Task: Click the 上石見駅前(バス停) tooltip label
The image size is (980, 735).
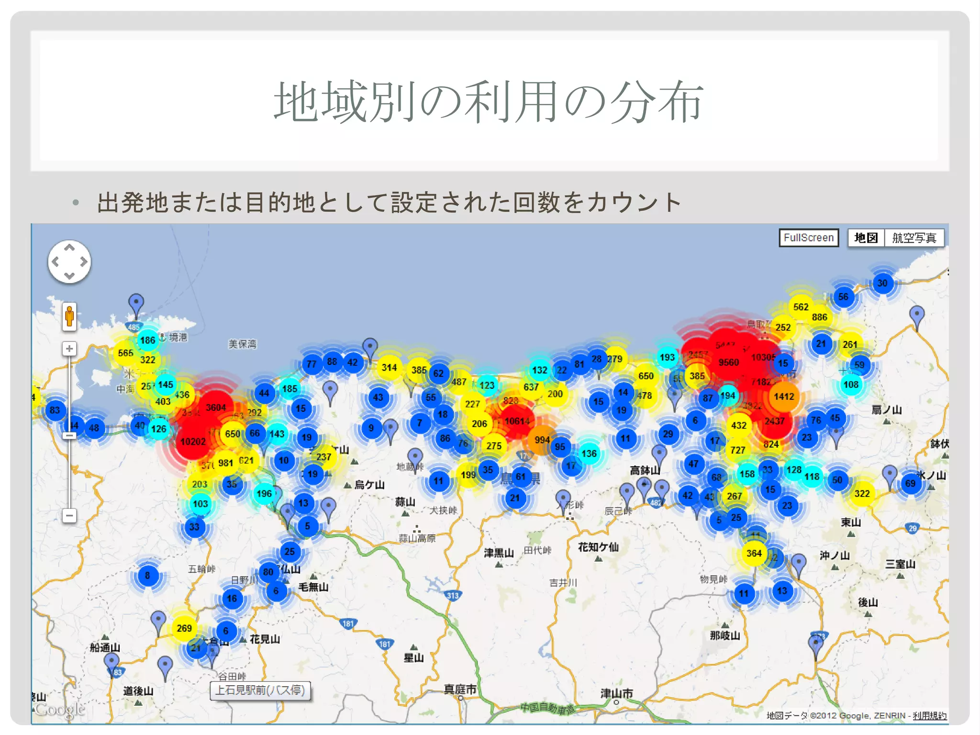Action: tap(260, 690)
